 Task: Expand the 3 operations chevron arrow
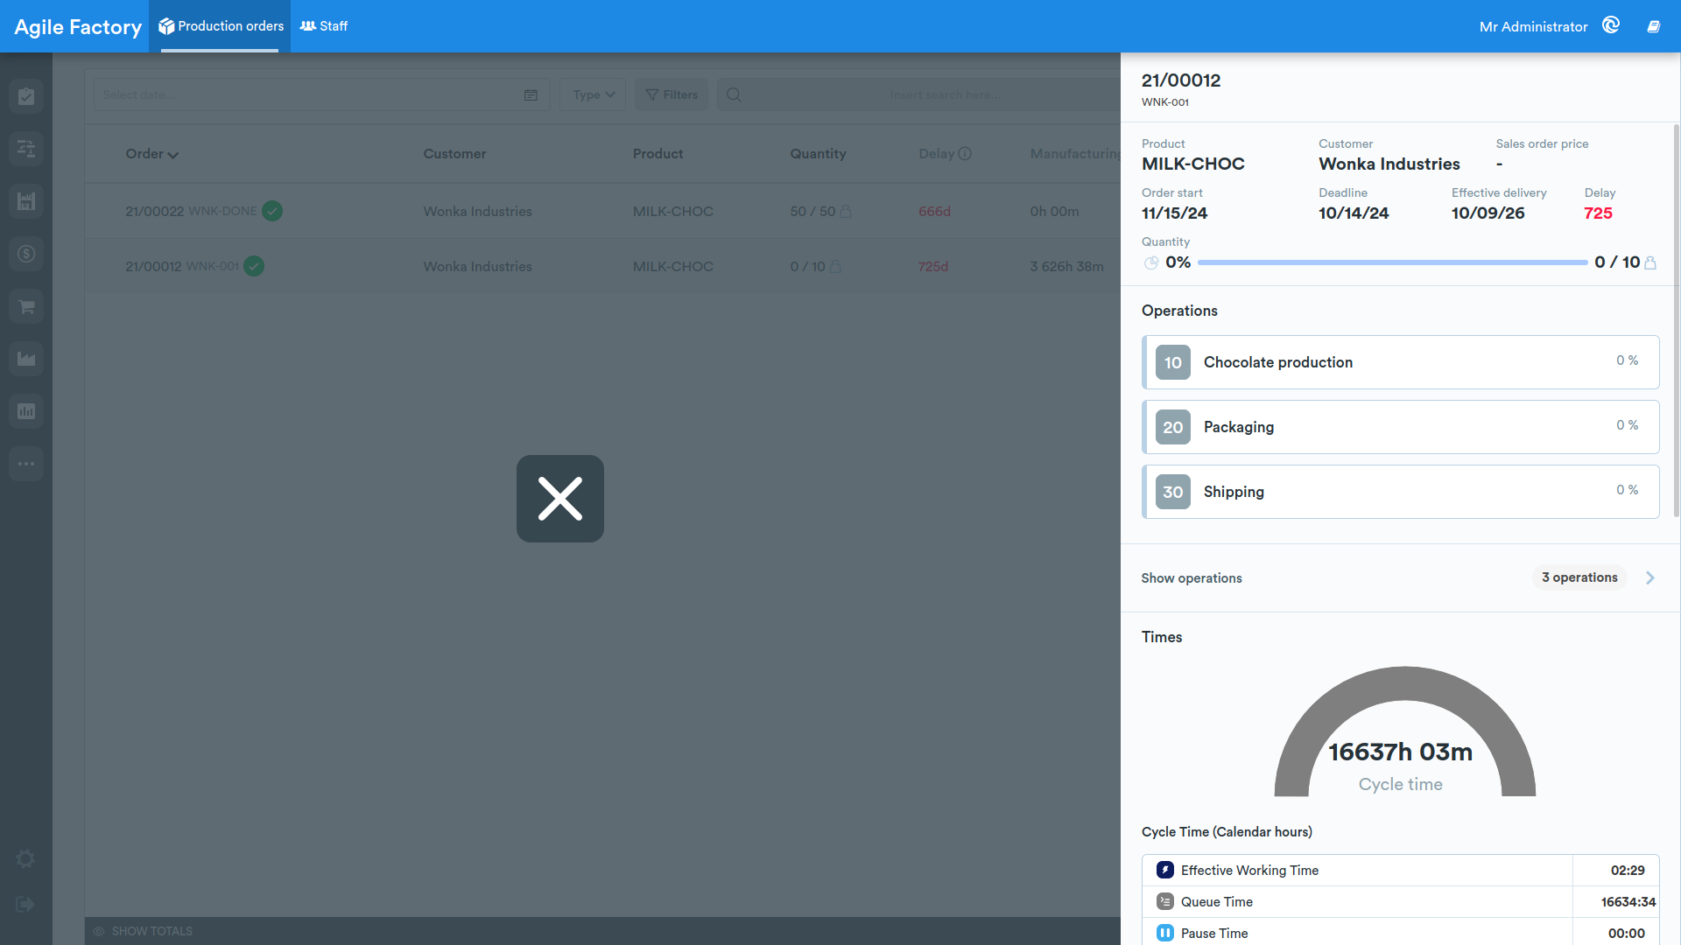pos(1650,577)
